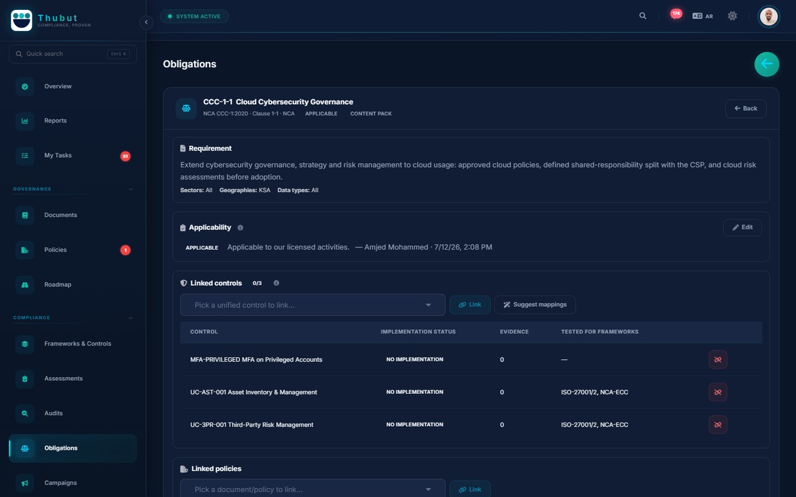796x497 pixels.
Task: Unlink UC-3PR-001 Third-Party Risk Management control
Action: [x=718, y=425]
